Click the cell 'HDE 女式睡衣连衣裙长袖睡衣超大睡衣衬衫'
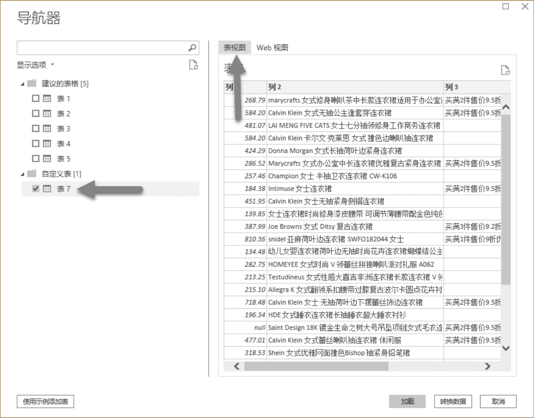The image size is (534, 418). pyautogui.click(x=355, y=315)
